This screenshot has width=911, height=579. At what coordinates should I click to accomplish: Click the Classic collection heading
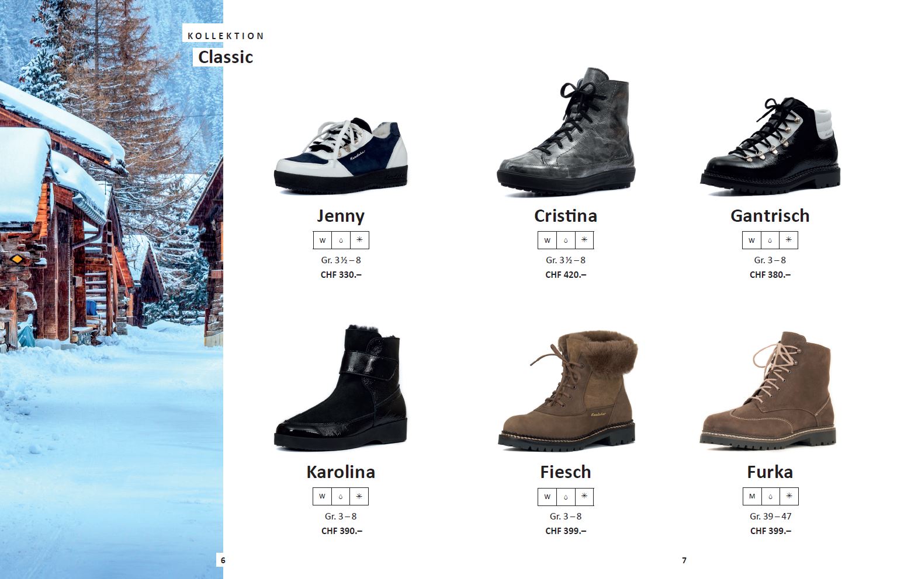(x=226, y=57)
